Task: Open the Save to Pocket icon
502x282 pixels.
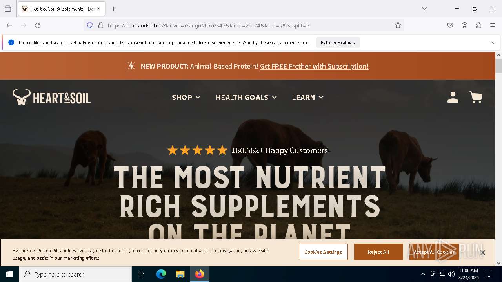Action: pyautogui.click(x=450, y=25)
